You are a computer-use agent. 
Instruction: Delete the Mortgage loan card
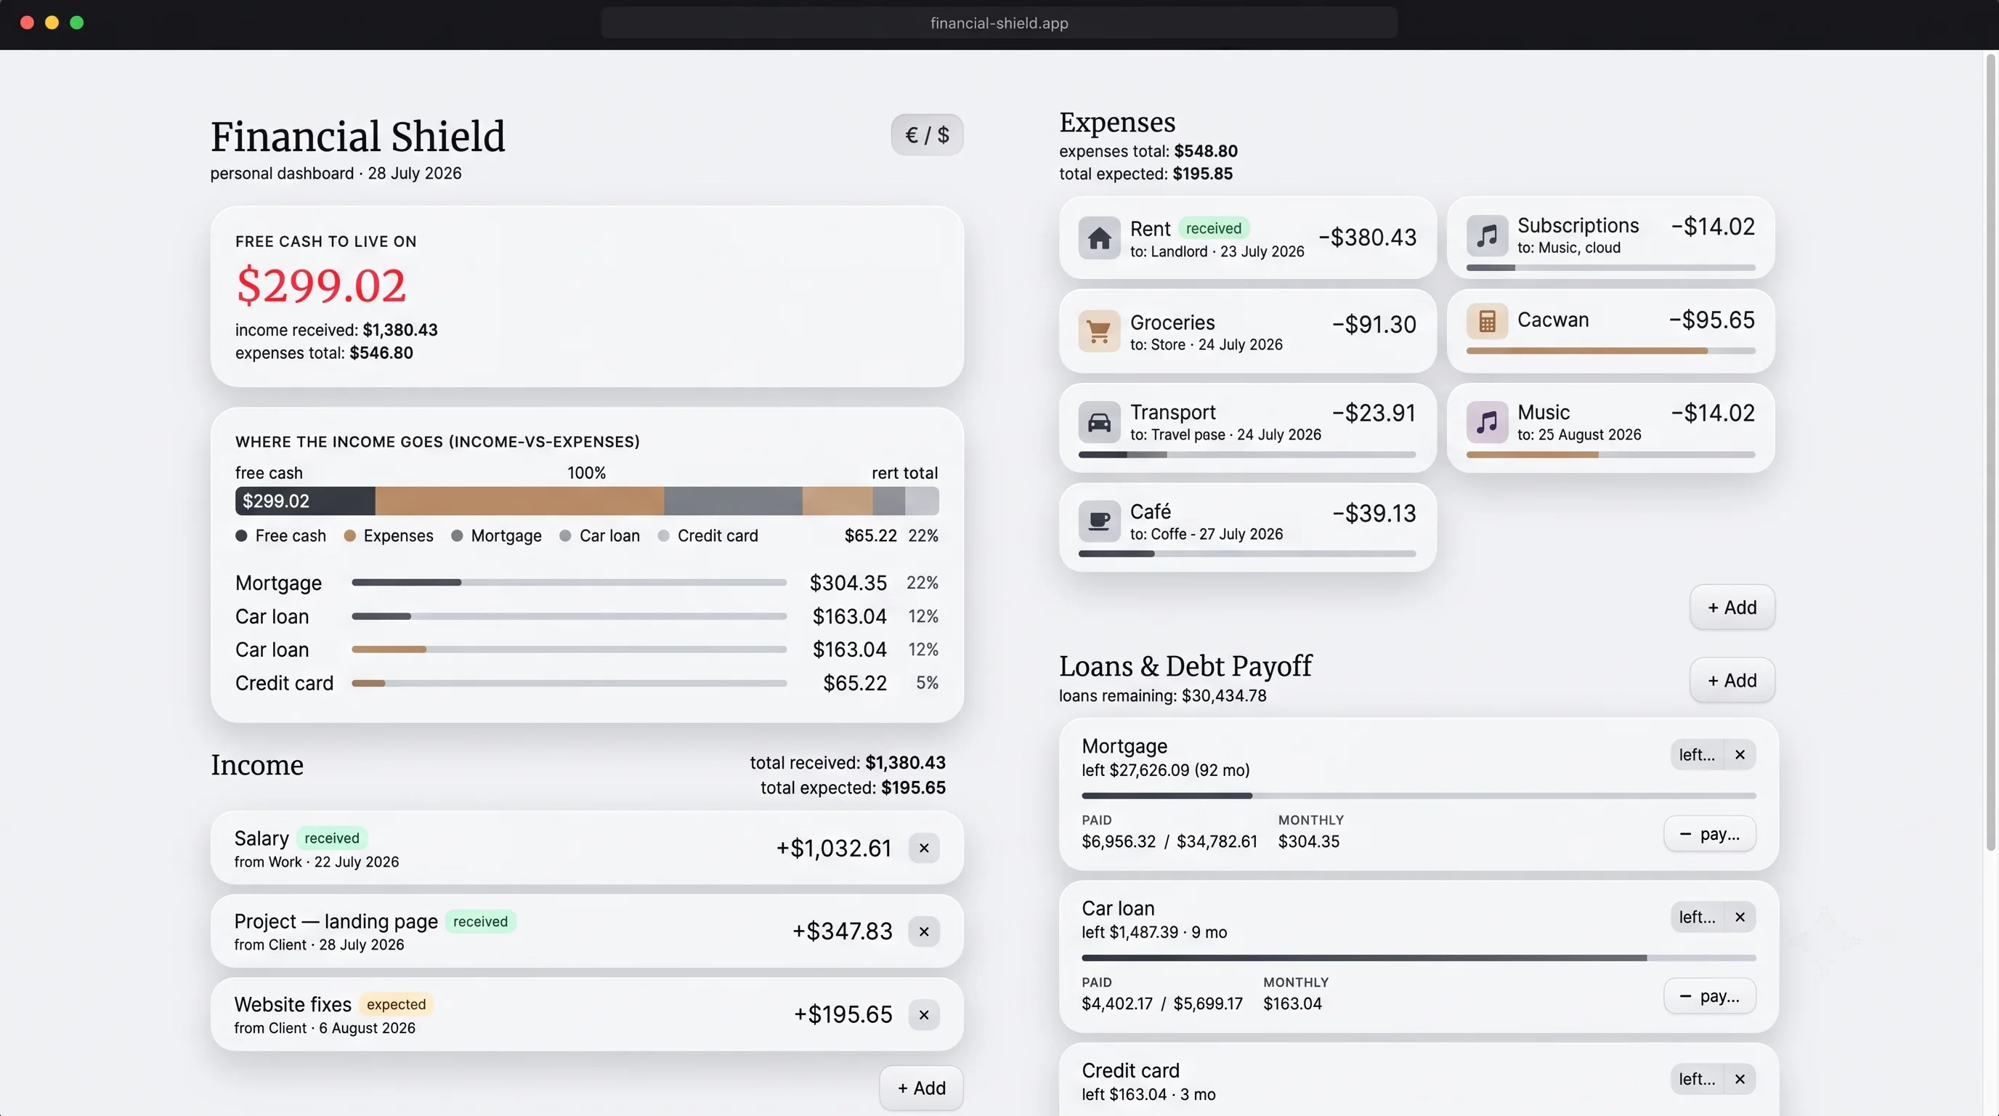click(x=1740, y=754)
